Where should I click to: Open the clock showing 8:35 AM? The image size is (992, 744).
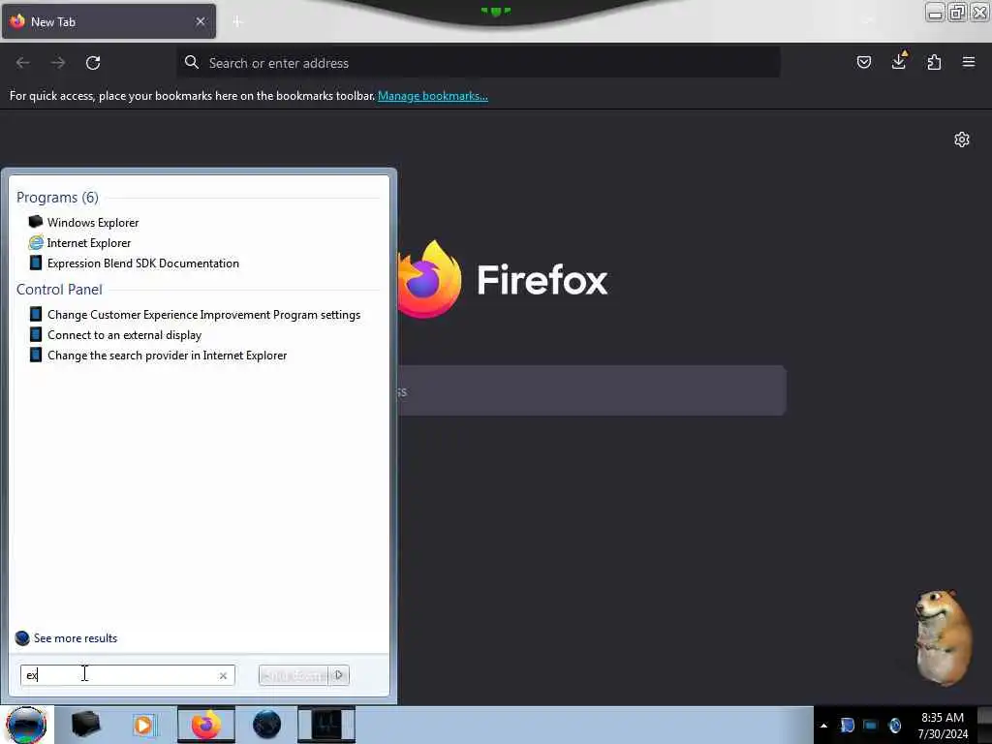pyautogui.click(x=942, y=726)
